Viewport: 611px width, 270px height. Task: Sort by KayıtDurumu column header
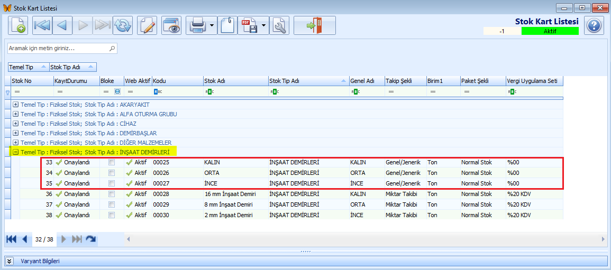(x=76, y=81)
